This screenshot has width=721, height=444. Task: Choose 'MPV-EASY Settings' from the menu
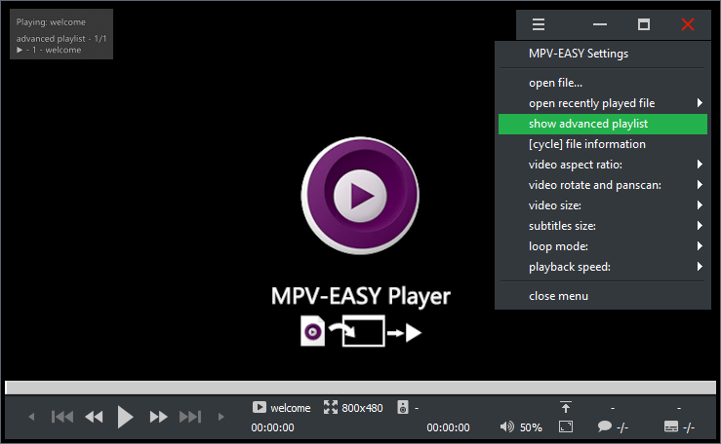[x=579, y=54]
